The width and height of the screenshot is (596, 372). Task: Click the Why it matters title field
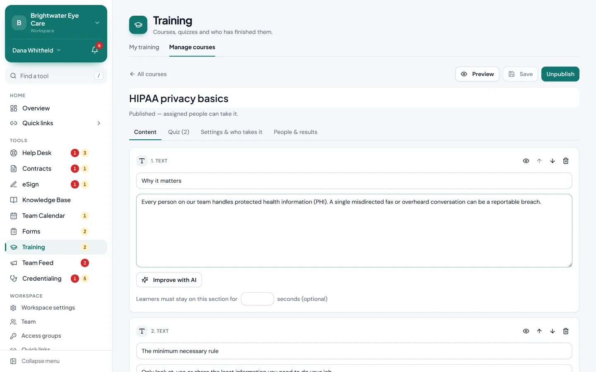coord(354,181)
